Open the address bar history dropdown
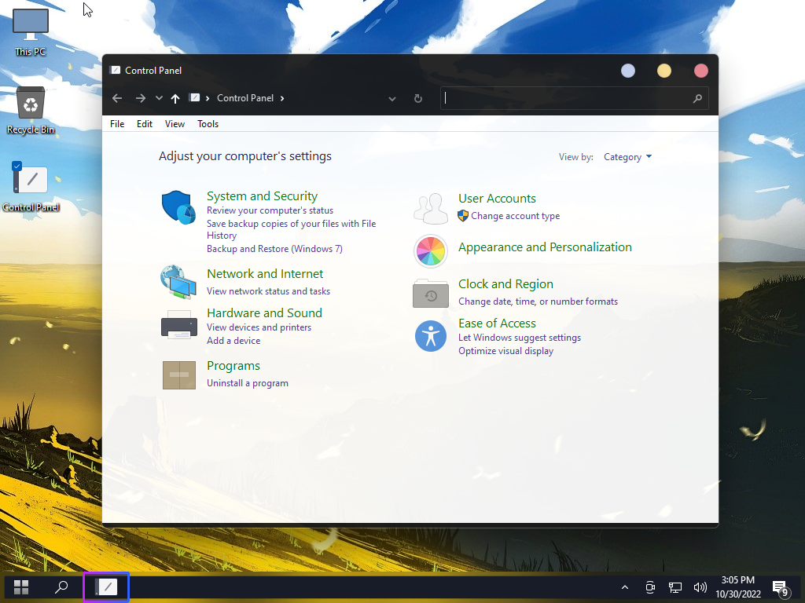The image size is (805, 603). tap(392, 98)
